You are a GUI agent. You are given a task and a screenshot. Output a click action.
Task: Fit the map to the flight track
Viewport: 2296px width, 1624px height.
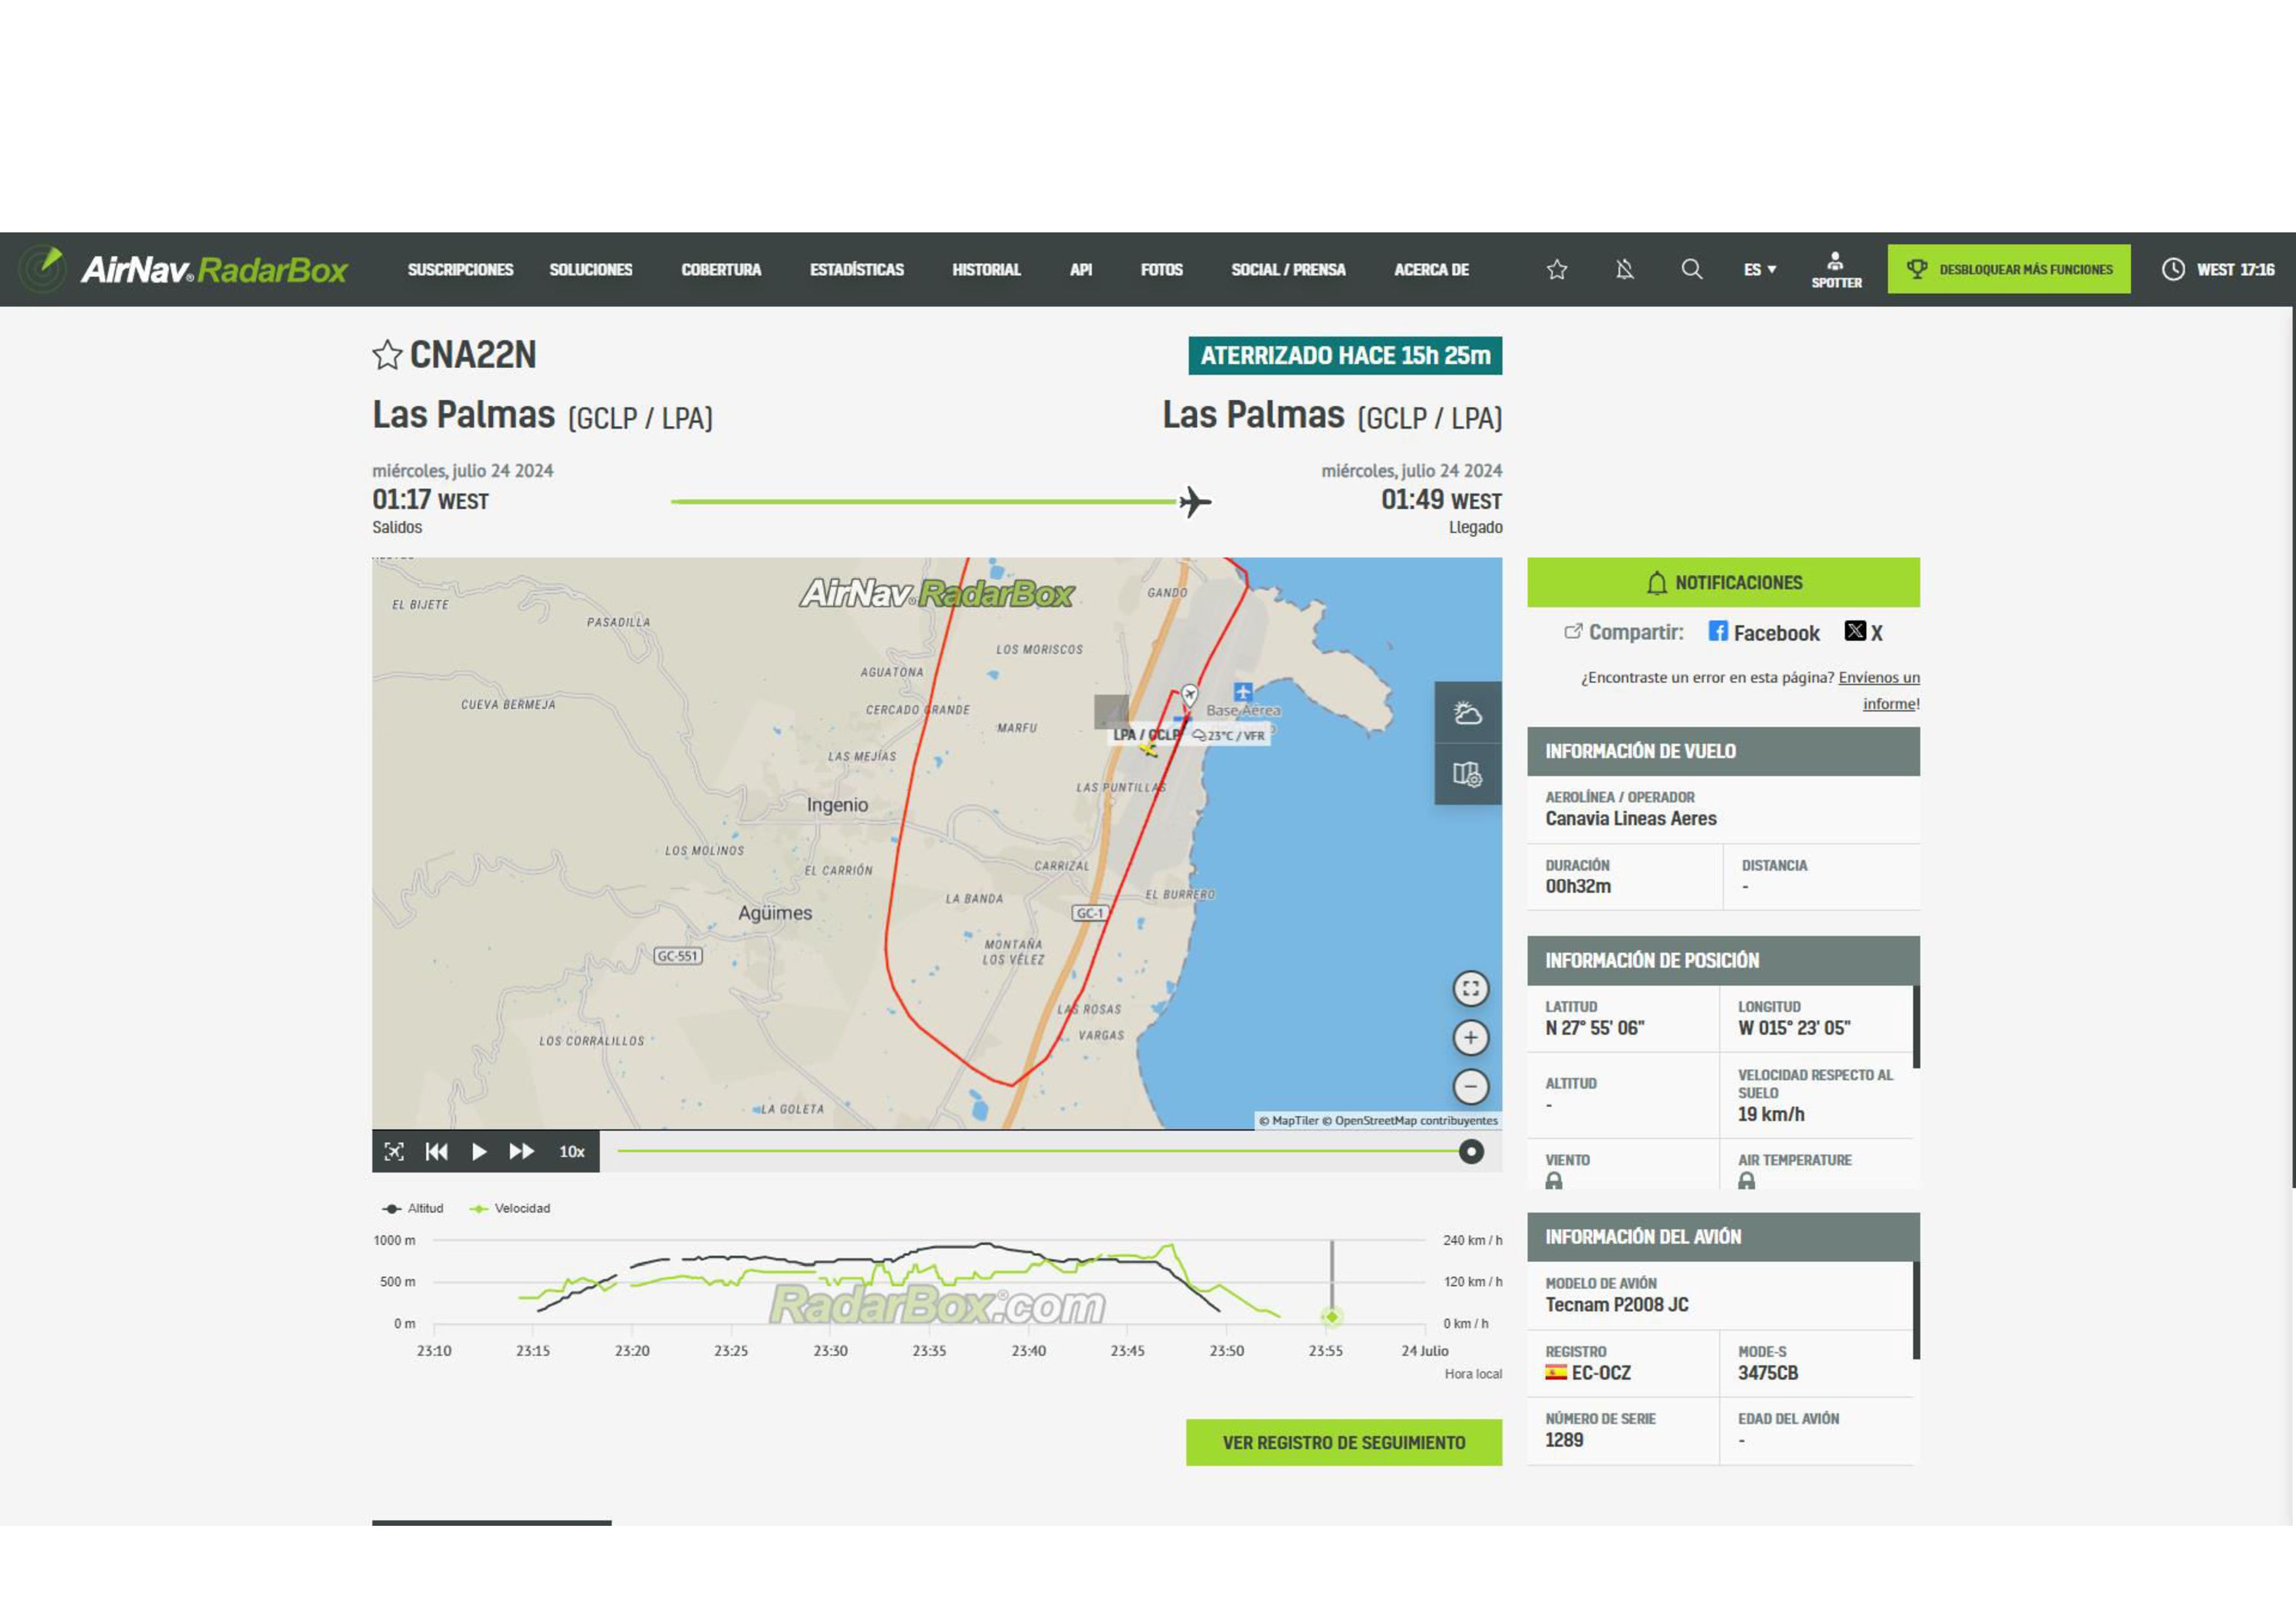[x=1470, y=989]
